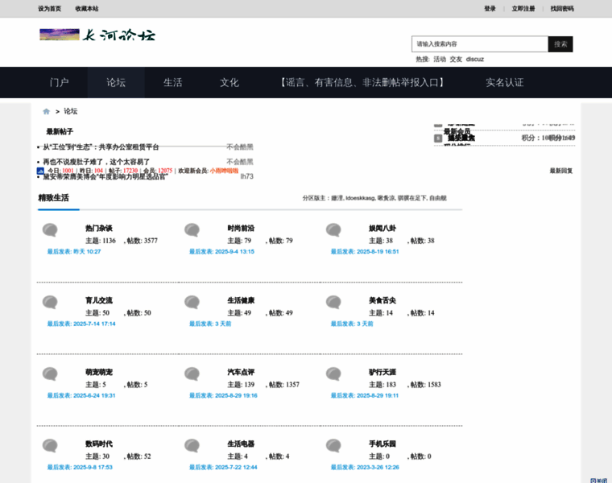Click the 立即注册 link

(x=523, y=9)
